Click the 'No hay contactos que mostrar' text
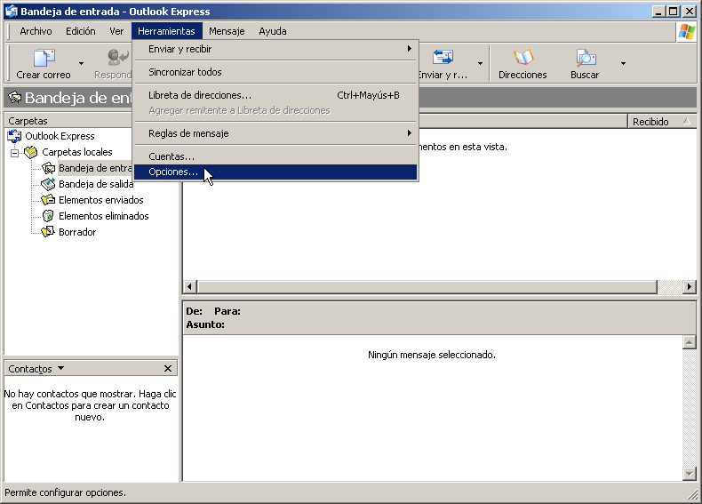The height and width of the screenshot is (504, 702). pyautogui.click(x=90, y=405)
